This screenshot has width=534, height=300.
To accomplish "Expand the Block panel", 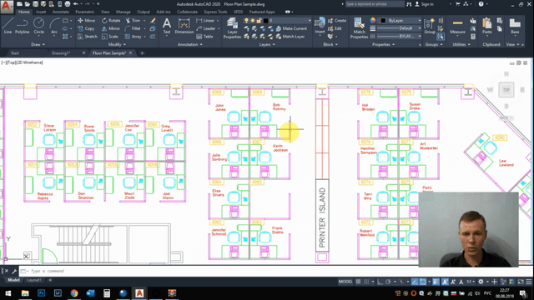I will (x=330, y=44).
